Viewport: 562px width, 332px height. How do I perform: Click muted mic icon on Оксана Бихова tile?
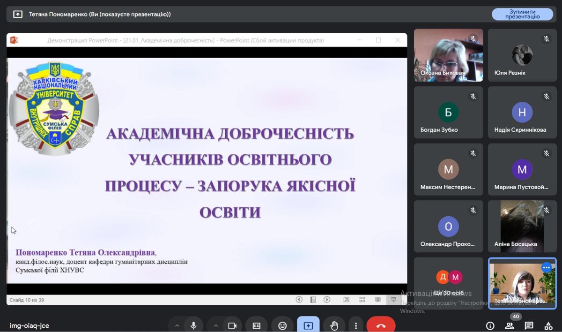473,39
